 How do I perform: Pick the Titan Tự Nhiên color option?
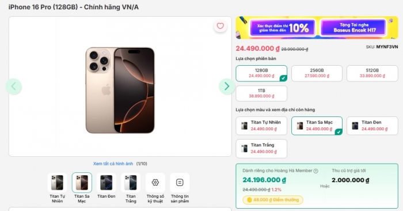click(261, 126)
